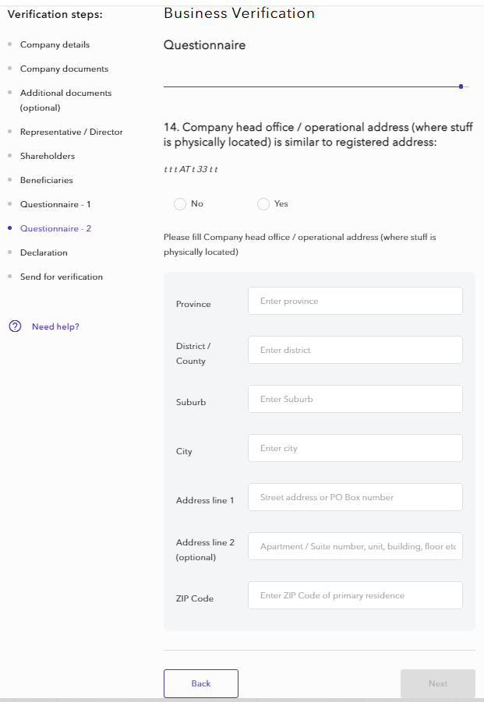Go to Beneficiaries step

pyautogui.click(x=46, y=181)
